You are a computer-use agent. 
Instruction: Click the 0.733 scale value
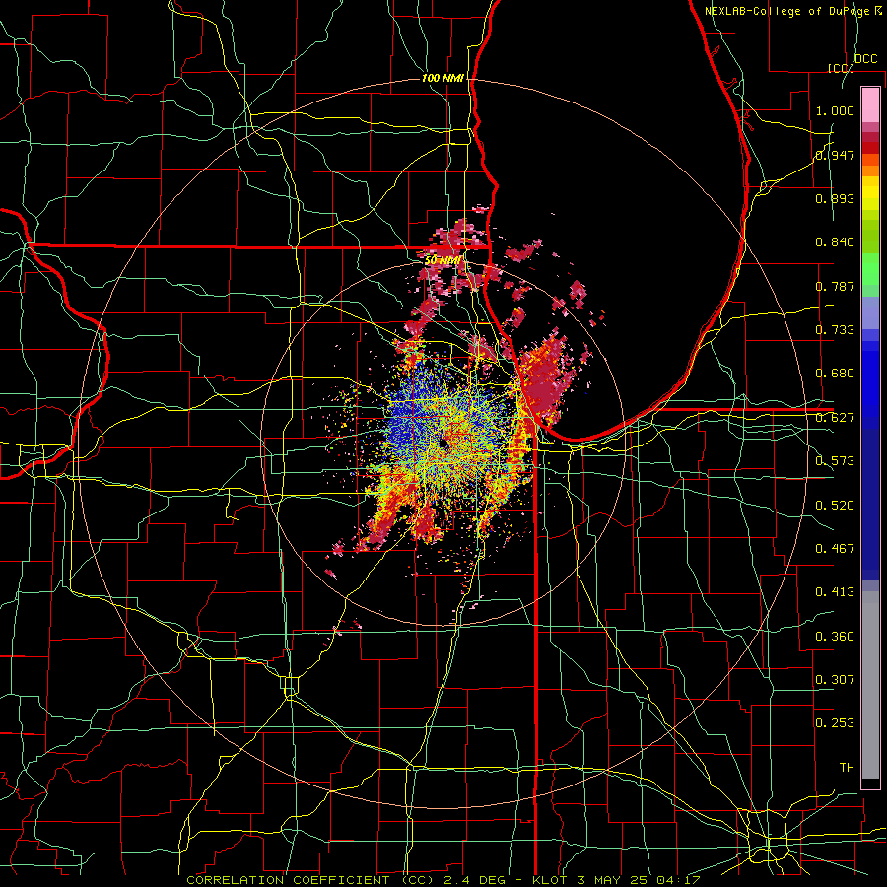point(835,329)
